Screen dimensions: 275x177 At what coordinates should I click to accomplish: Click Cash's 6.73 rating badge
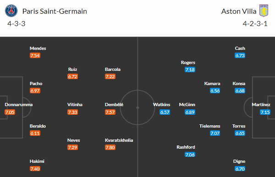240,55
